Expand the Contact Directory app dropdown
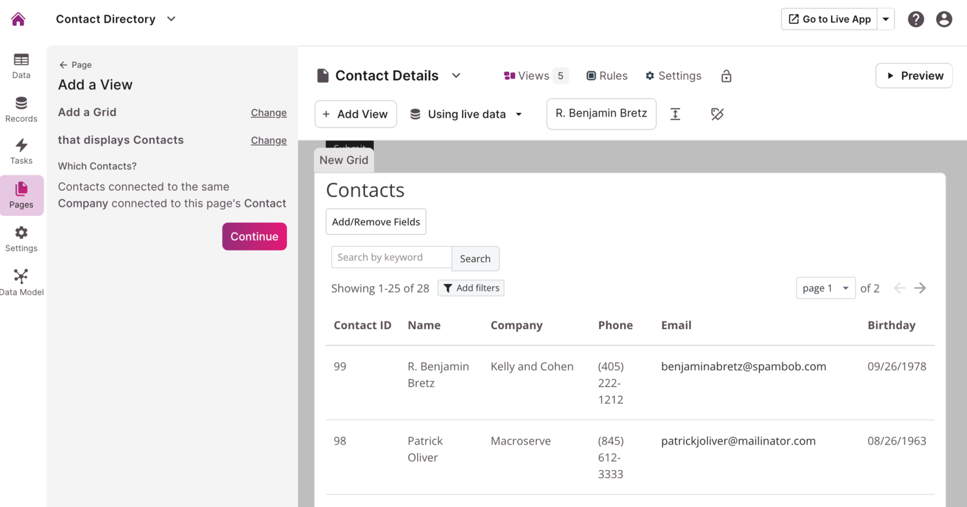The width and height of the screenshot is (967, 507). click(171, 19)
